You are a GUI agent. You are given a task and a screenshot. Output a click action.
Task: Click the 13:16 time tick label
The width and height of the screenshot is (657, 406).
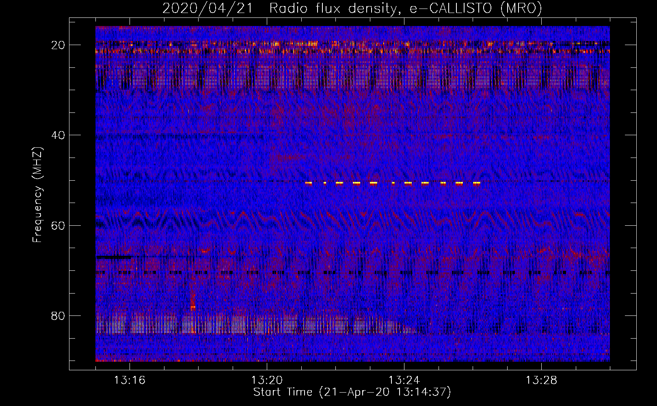[x=130, y=380]
